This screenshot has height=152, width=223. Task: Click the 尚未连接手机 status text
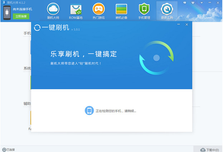pyautogui.click(x=23, y=9)
